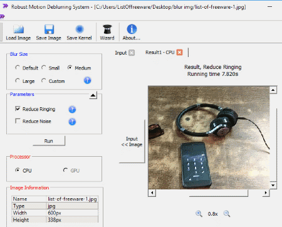Click the list-of-freeware-1.jpg name cell
Screen dimensions: 282x227
coord(72,199)
